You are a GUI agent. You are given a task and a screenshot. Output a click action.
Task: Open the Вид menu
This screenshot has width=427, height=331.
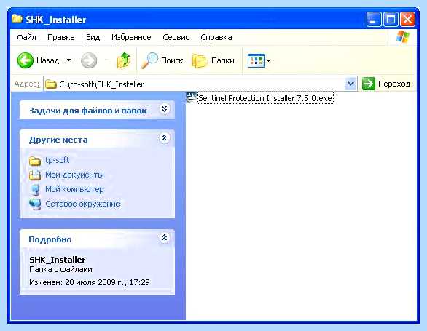click(x=93, y=37)
